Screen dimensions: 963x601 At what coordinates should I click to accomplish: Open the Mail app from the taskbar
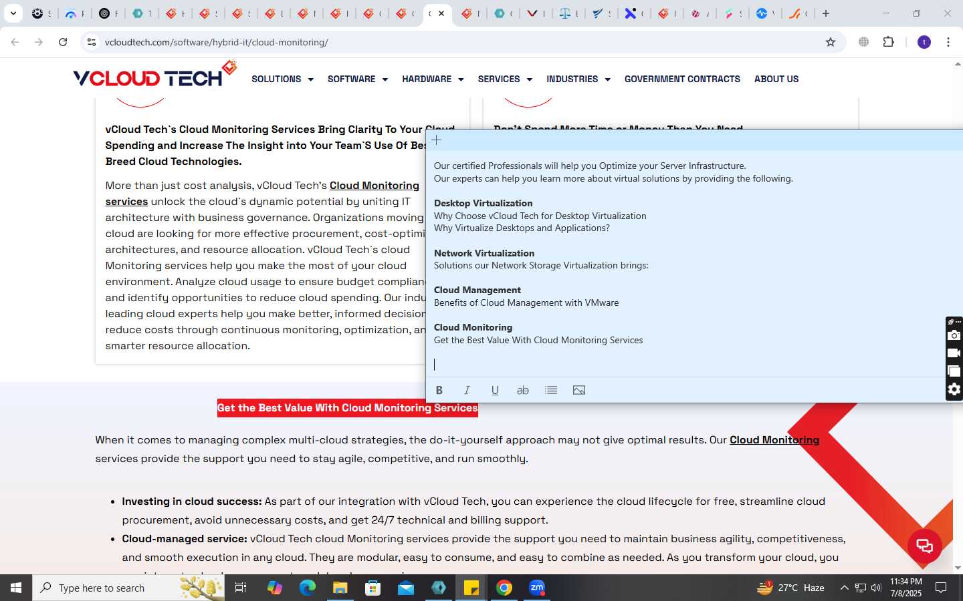point(406,588)
